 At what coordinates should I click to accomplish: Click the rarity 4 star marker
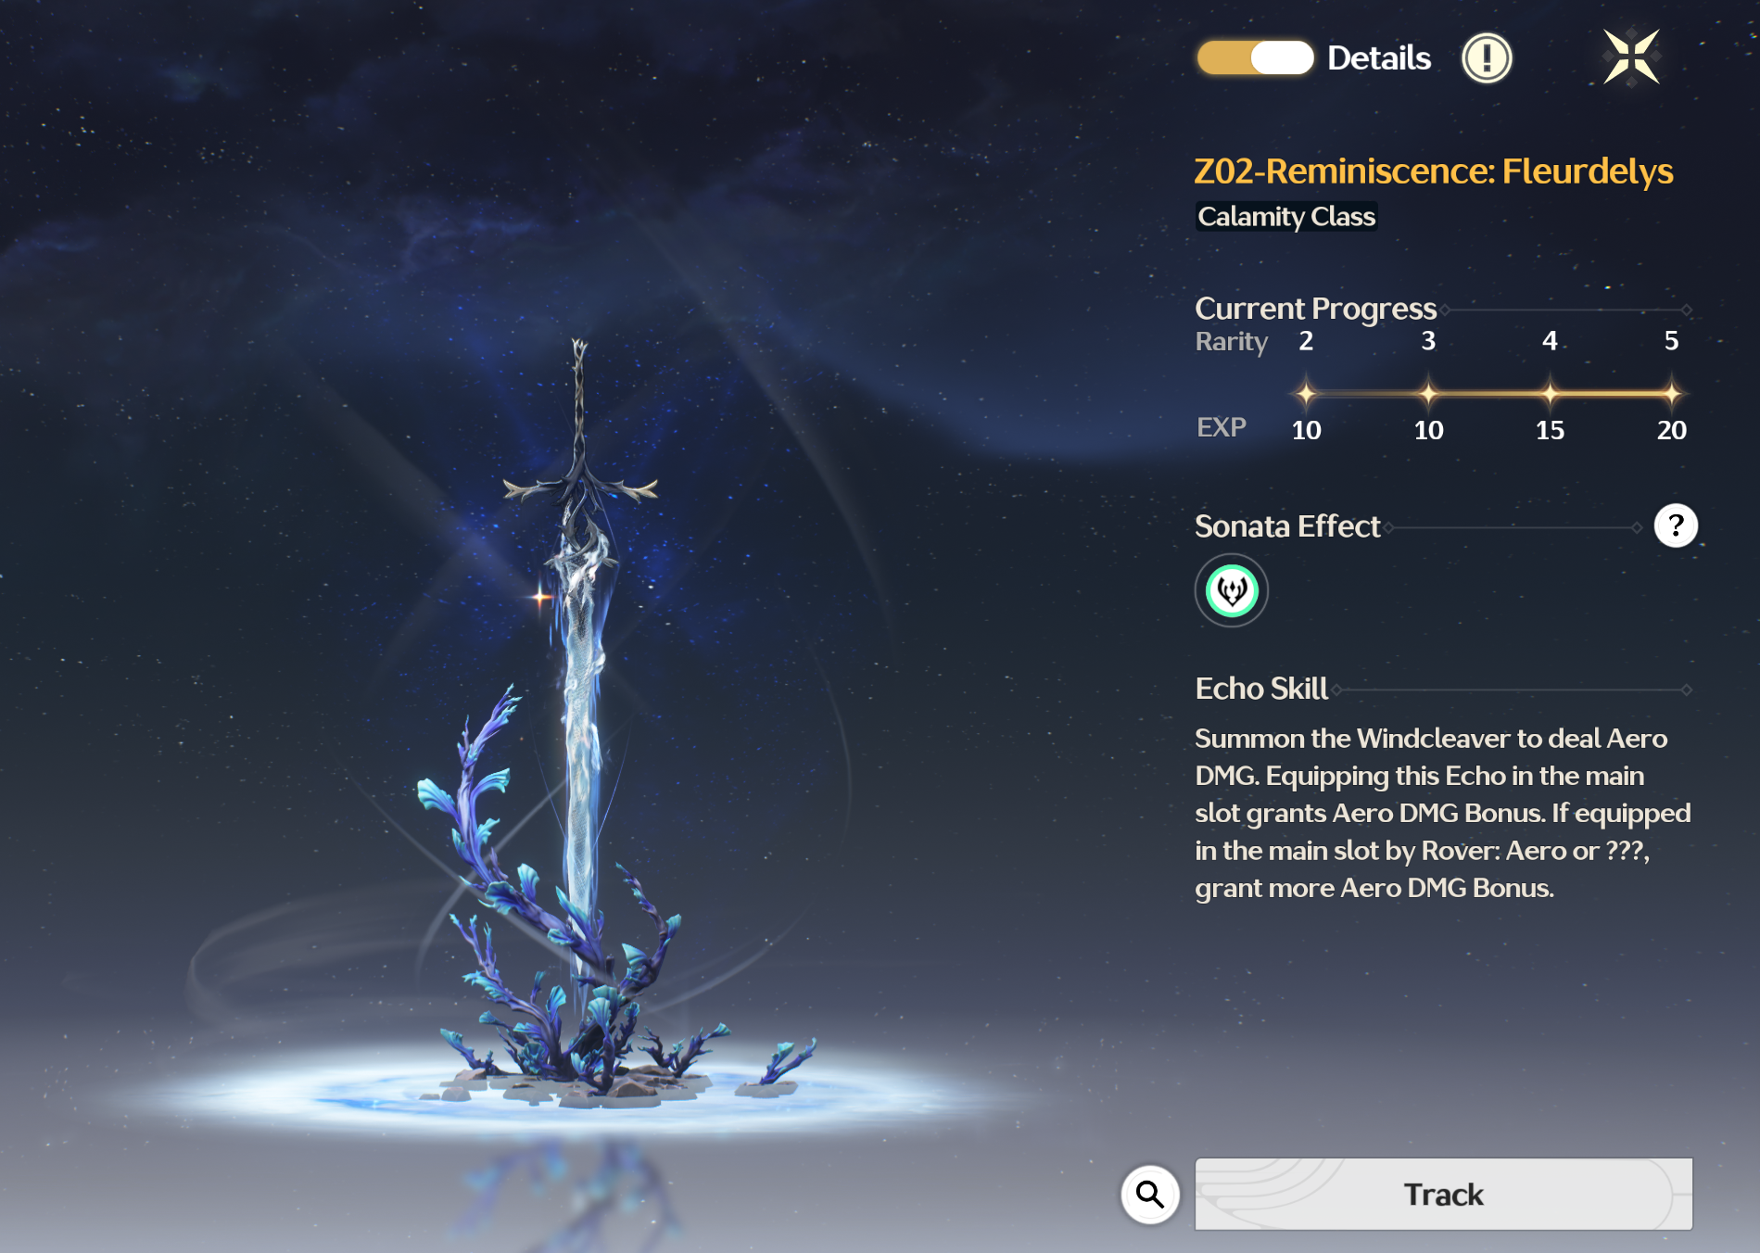[1550, 393]
